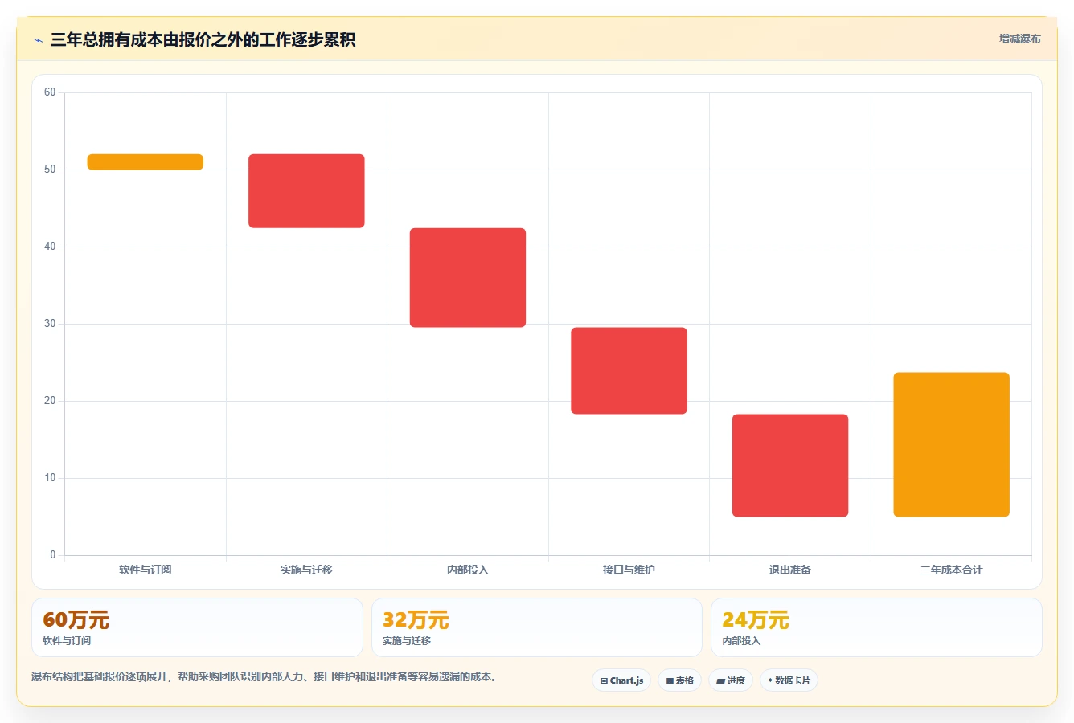Click the x-axis label 三年成本合计
Image resolution: width=1074 pixels, height=723 pixels.
(951, 570)
